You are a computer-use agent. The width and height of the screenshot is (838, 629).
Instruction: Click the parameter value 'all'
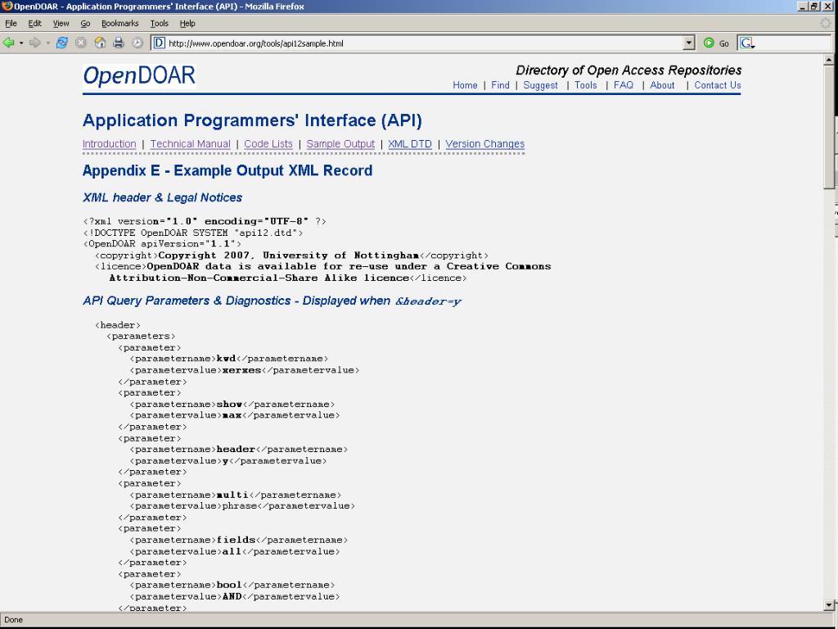[x=232, y=551]
